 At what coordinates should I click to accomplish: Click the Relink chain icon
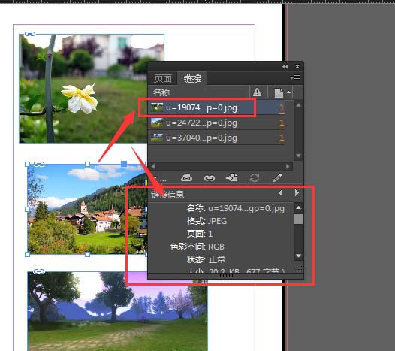(x=210, y=178)
